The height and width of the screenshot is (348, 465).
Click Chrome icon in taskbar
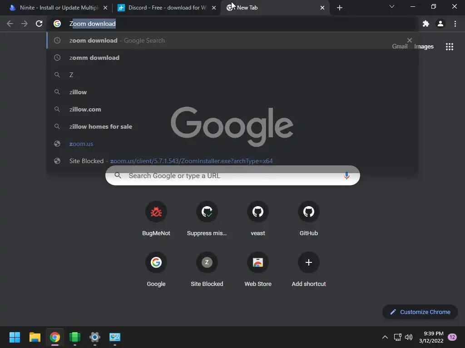click(55, 337)
